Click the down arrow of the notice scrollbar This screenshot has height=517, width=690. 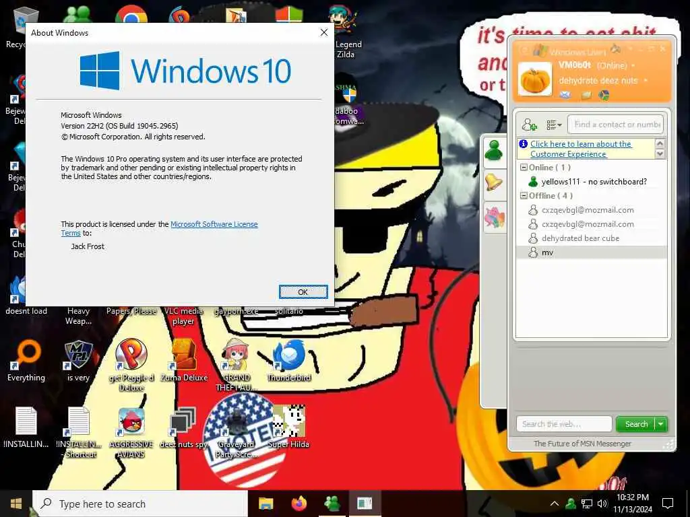[660, 154]
